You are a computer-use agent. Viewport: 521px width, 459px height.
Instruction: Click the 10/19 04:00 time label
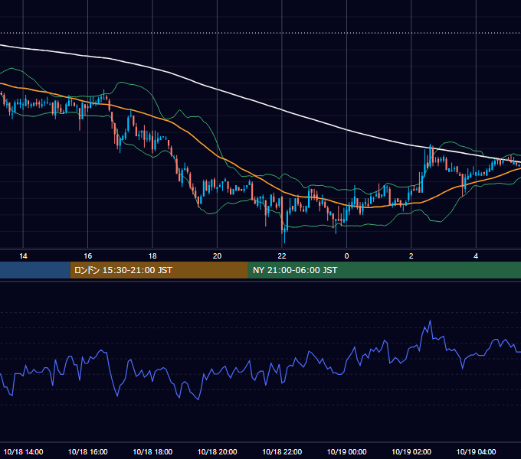pos(476,451)
